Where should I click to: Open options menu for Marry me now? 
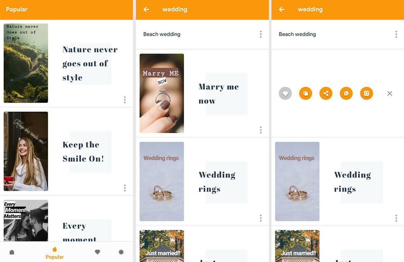pos(261,130)
